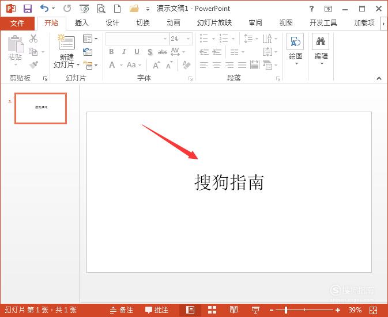This screenshot has width=388, height=317.
Task: Switch to the 插入 tab
Action: click(x=82, y=23)
